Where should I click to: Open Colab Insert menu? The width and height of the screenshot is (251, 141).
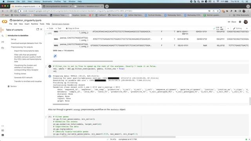click(27, 24)
